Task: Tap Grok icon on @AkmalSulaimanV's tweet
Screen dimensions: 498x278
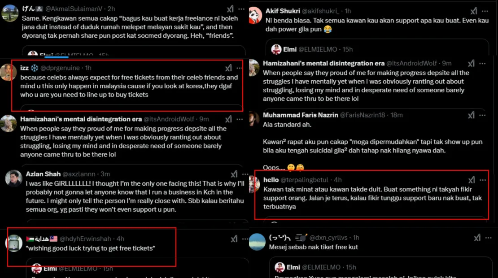Action: point(230,9)
